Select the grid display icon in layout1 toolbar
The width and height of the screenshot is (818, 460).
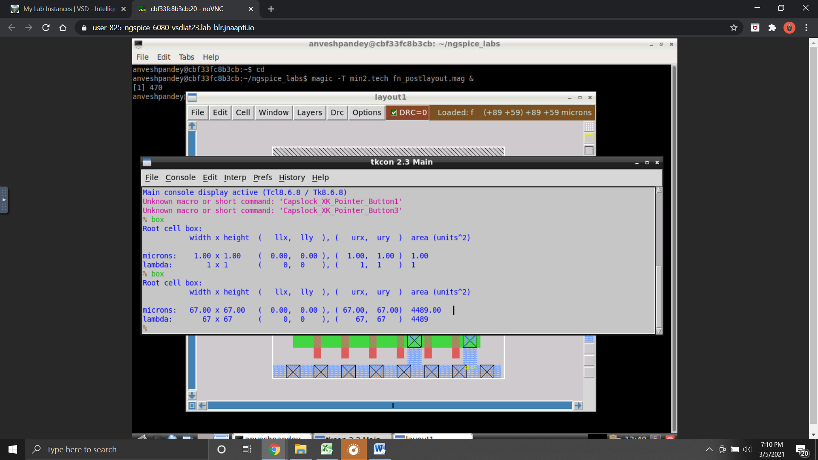click(x=589, y=126)
